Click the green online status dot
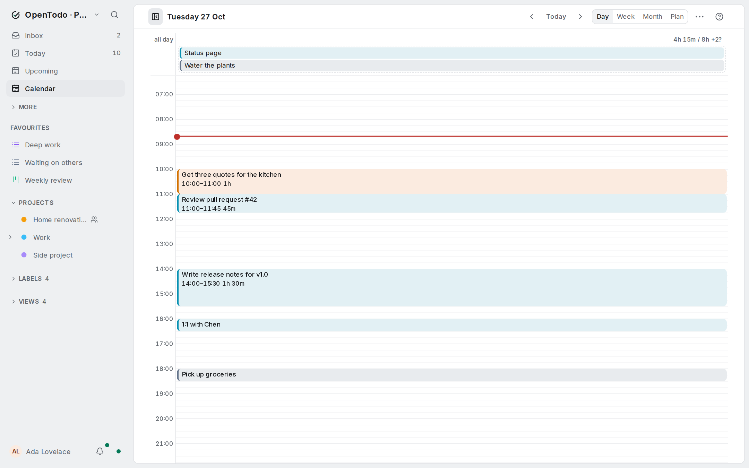Viewport: 749px width, 468px height. (x=119, y=451)
